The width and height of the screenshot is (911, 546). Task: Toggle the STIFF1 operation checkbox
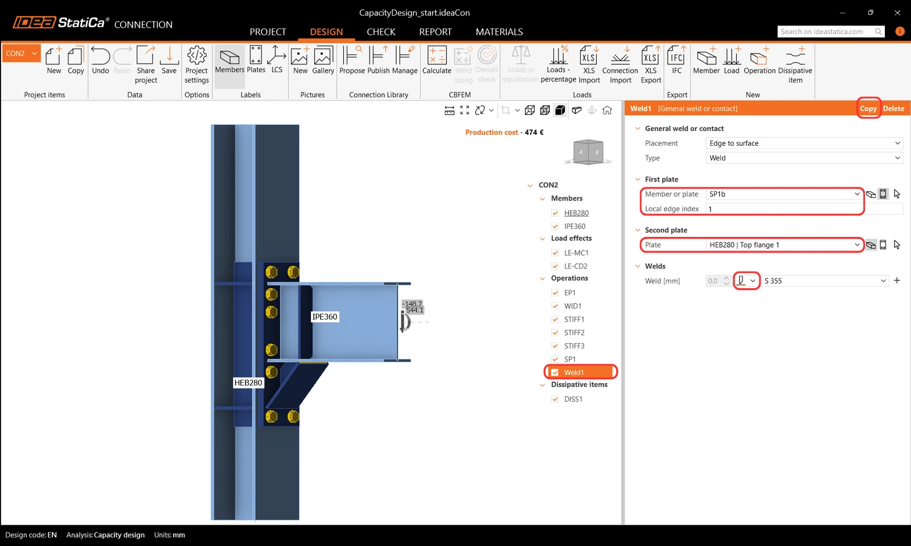555,319
